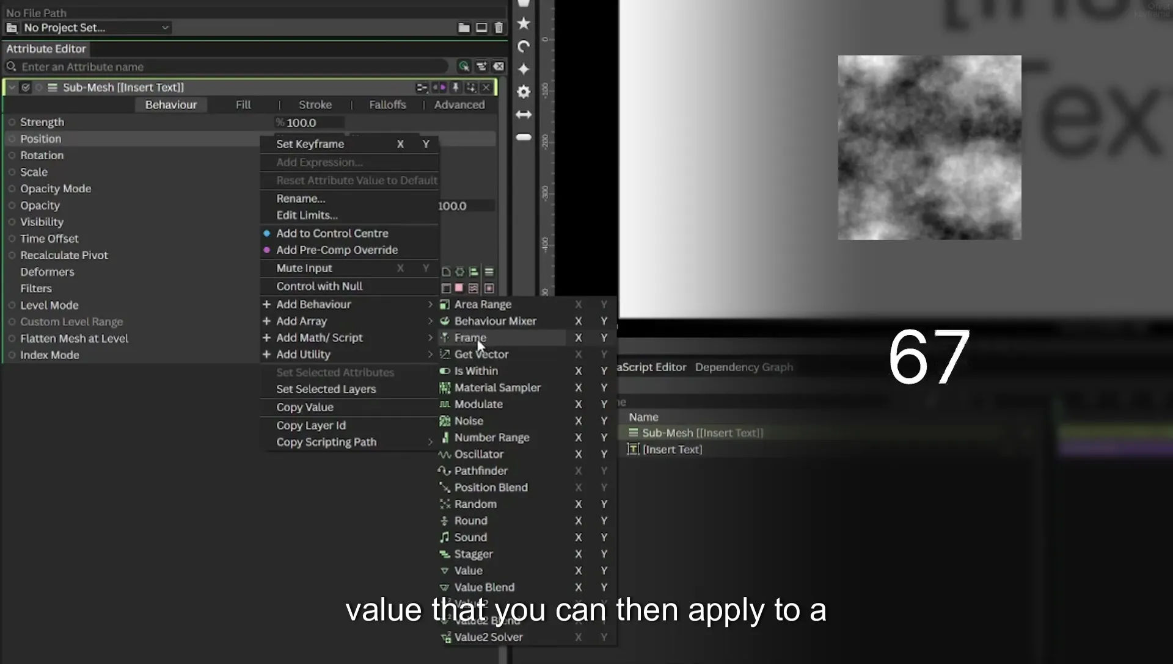The image size is (1173, 664).
Task: Click the monitor icon in the project bar
Action: 481,28
